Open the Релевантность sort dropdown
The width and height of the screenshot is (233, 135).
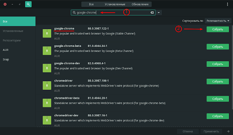tap(218, 21)
